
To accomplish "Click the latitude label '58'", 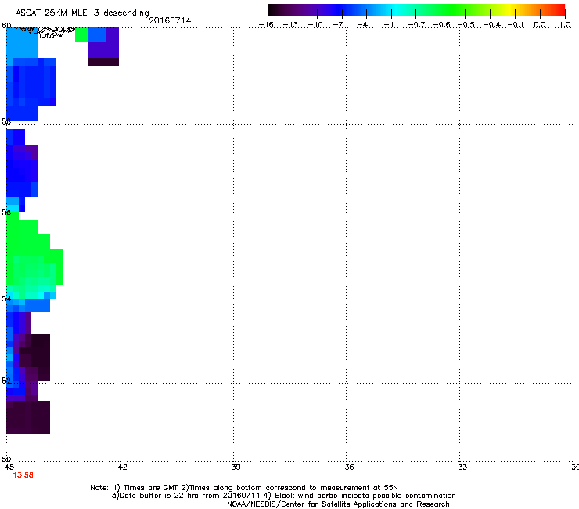I will (x=6, y=121).
